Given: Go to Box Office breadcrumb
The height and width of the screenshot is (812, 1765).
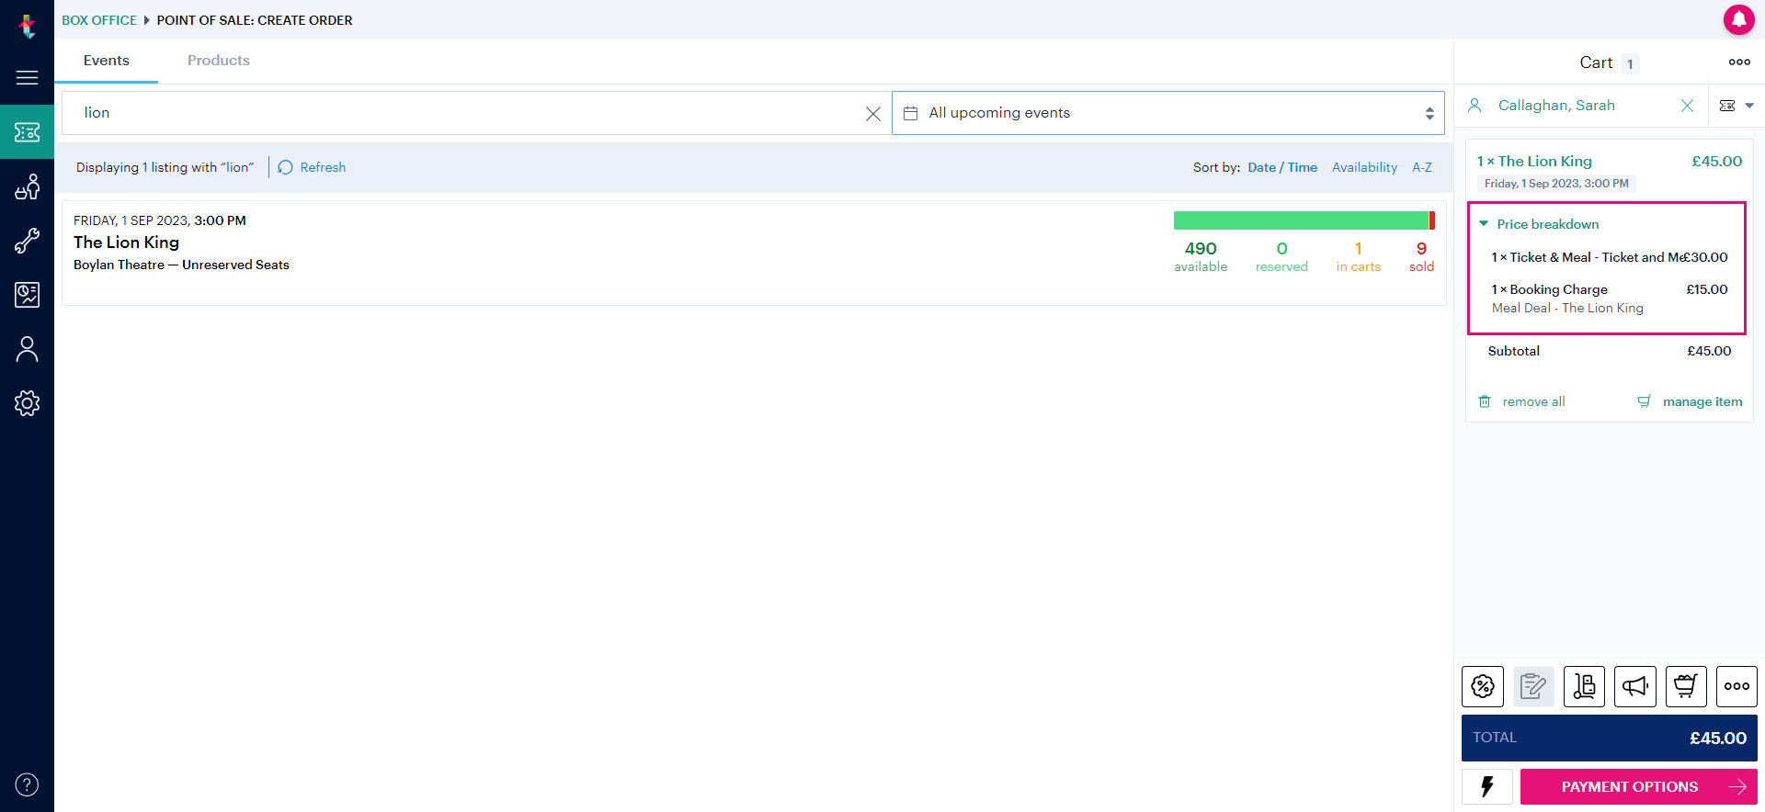Looking at the screenshot, I should pyautogui.click(x=99, y=20).
